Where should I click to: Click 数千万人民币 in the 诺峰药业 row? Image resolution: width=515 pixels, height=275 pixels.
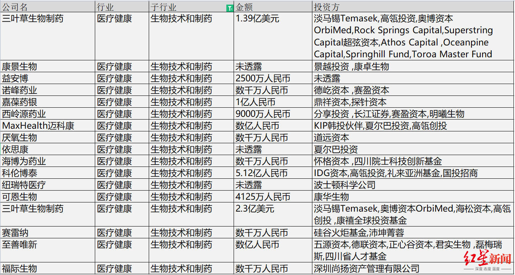point(273,90)
